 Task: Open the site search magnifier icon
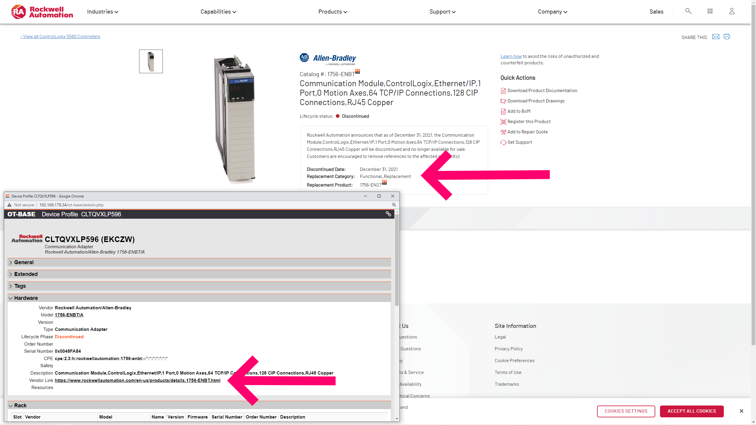point(688,11)
